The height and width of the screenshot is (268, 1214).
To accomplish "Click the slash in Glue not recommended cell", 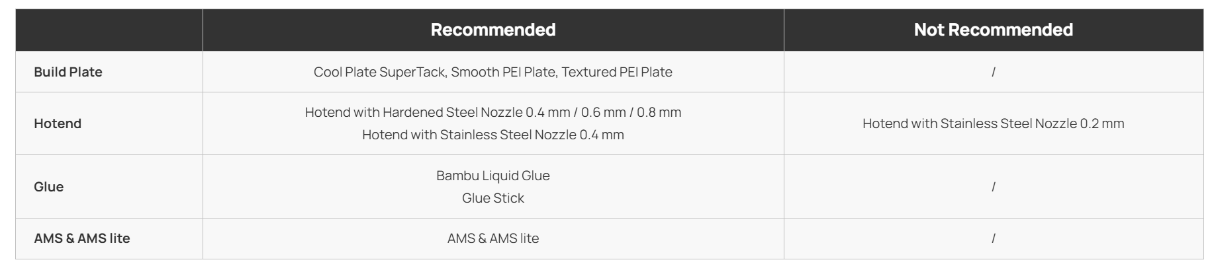I will pyautogui.click(x=993, y=187).
